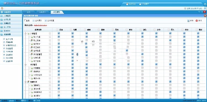
Task: Select the 内部培训 row in the tree
Action: pyautogui.click(x=37, y=71)
